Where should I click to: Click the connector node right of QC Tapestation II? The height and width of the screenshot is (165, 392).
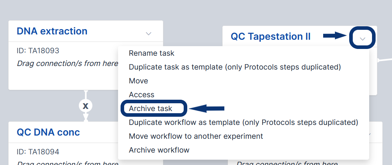[379, 60]
